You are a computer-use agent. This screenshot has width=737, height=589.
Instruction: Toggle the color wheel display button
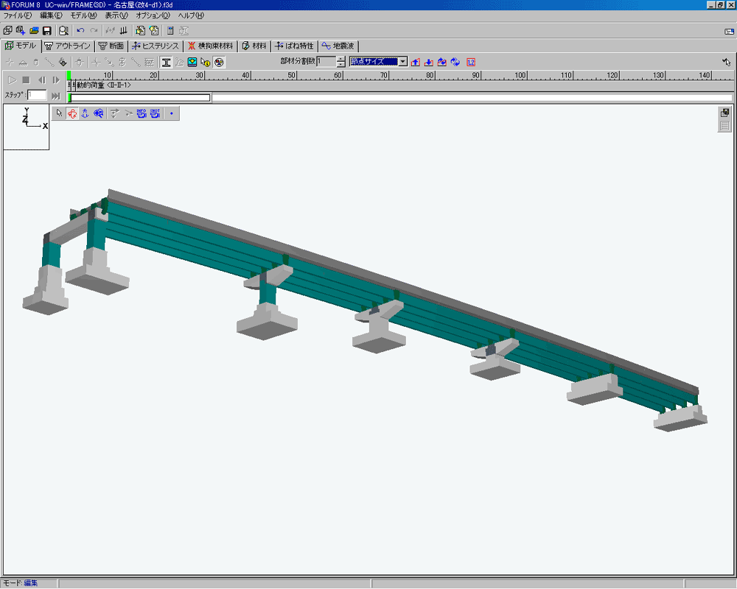[x=220, y=62]
